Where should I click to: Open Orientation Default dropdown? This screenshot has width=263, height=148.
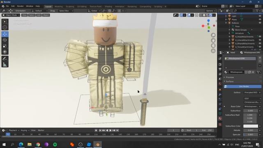click(x=39, y=11)
